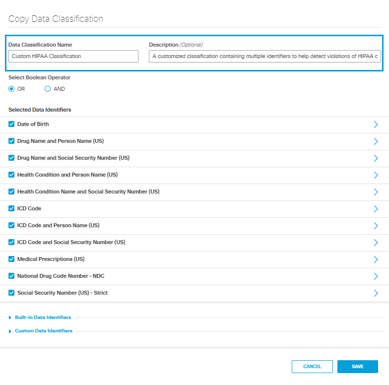Click Drug Name and Person Name (US) label

click(61, 141)
